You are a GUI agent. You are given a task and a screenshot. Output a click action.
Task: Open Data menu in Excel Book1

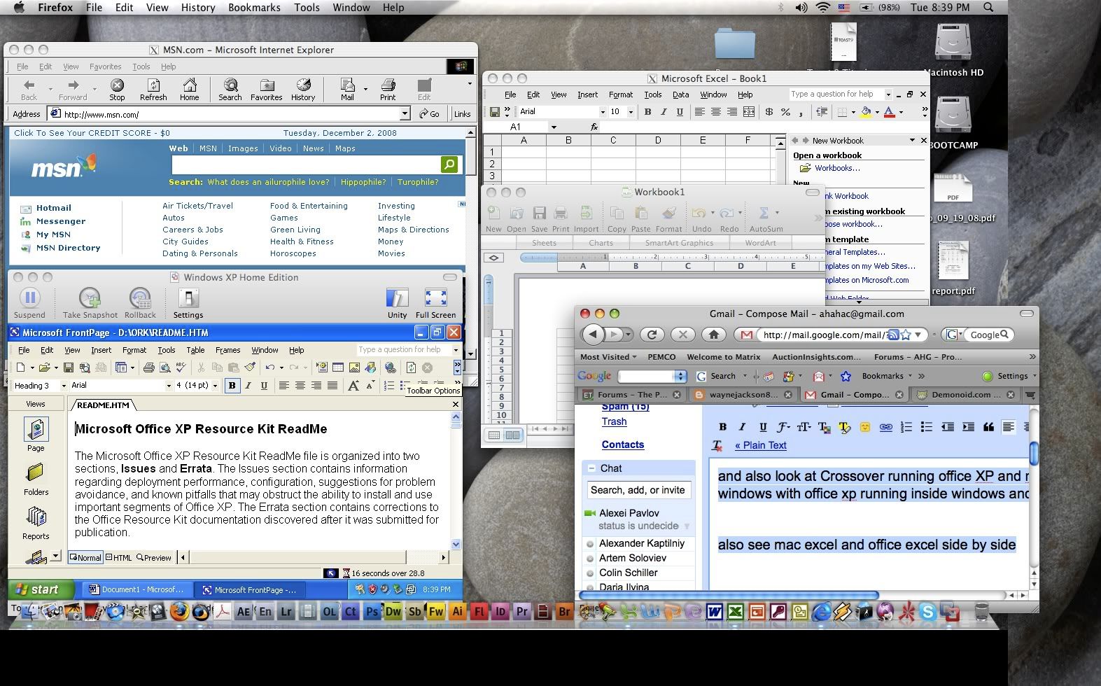coord(680,94)
